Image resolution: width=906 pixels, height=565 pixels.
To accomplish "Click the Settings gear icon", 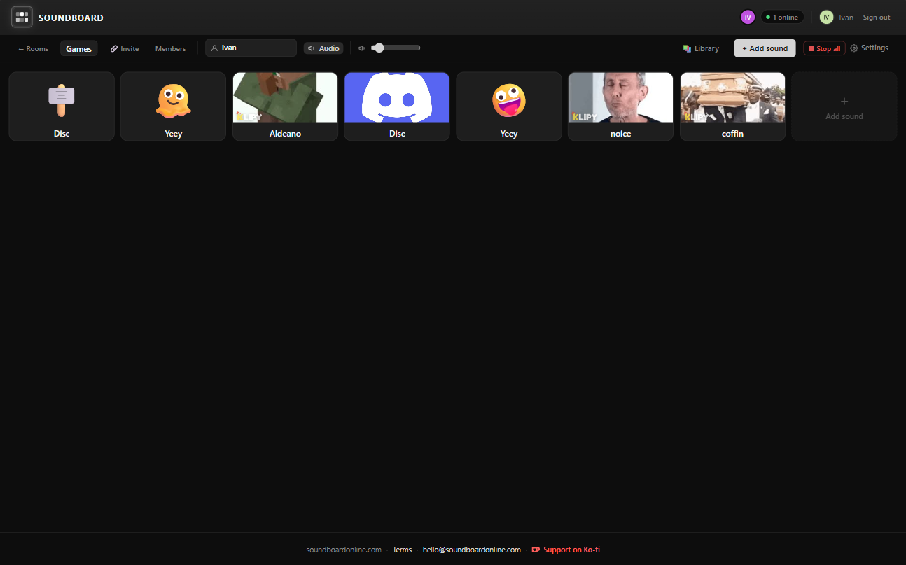I will pos(853,48).
